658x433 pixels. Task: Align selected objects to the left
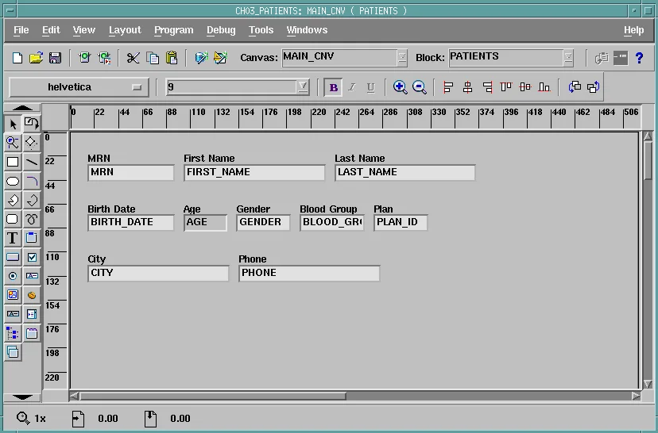[x=448, y=87]
